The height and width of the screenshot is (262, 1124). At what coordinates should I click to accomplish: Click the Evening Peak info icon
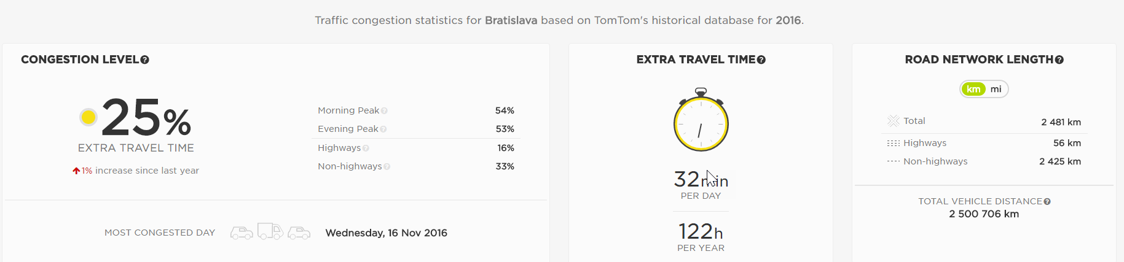click(x=383, y=129)
